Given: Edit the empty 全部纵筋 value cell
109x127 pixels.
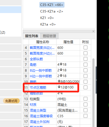Looking at the screenshot, I should pos(68,59).
